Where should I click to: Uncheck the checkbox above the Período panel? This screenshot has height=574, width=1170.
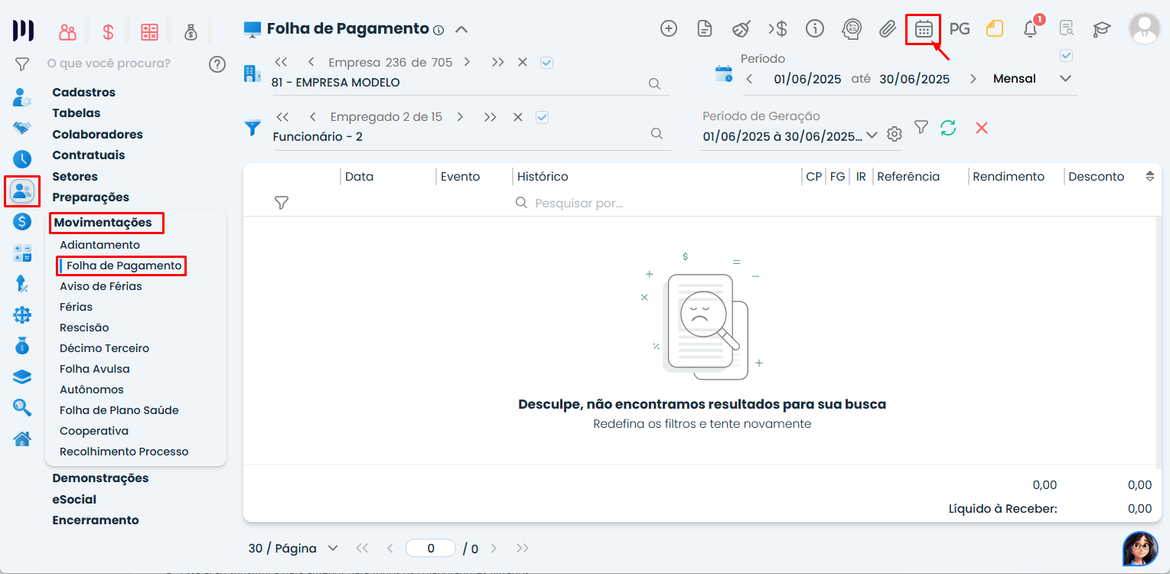coord(1065,54)
